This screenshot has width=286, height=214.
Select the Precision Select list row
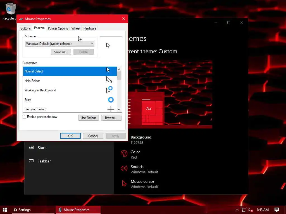[x=70, y=109]
